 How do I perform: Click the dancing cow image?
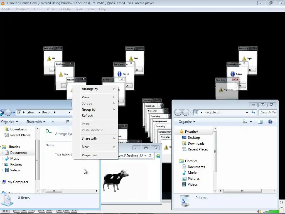[116, 181]
